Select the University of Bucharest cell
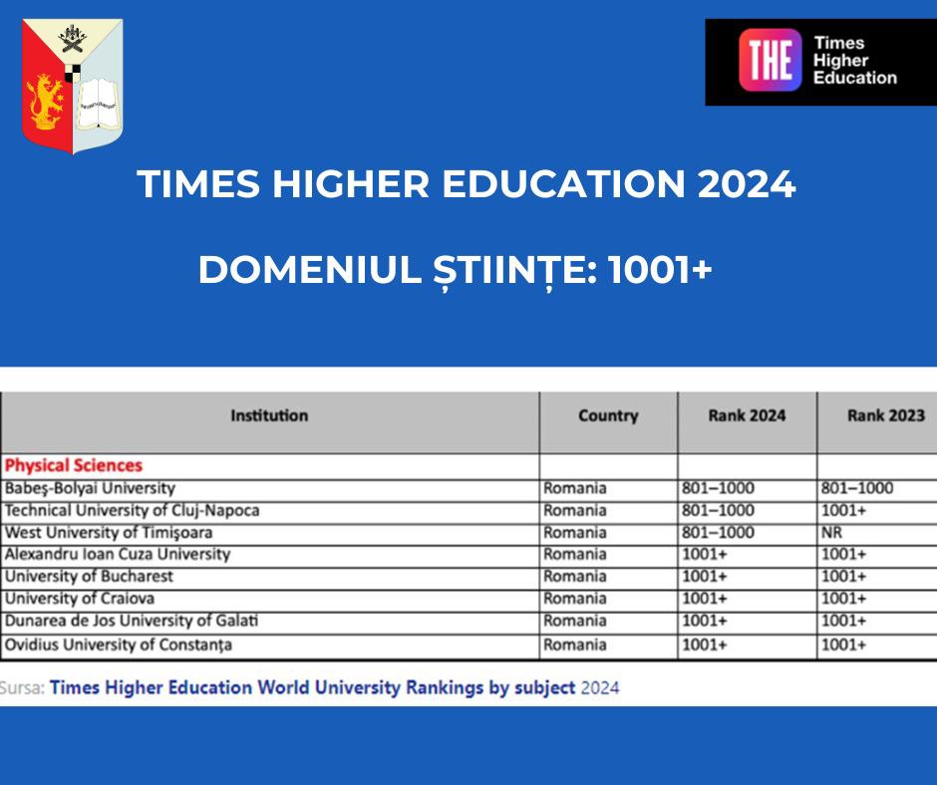Viewport: 937px width, 785px height. 89,576
